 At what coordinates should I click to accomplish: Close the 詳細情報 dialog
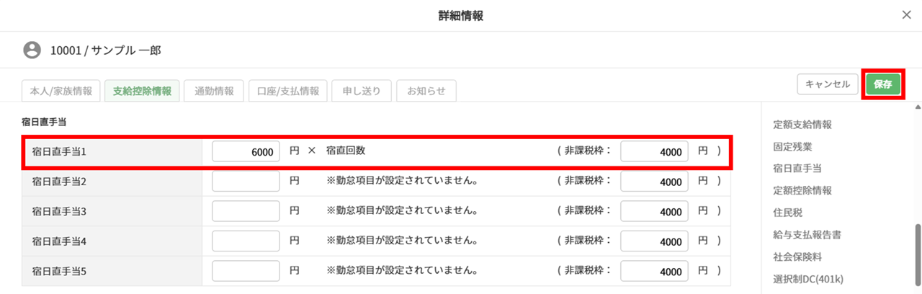tap(906, 15)
